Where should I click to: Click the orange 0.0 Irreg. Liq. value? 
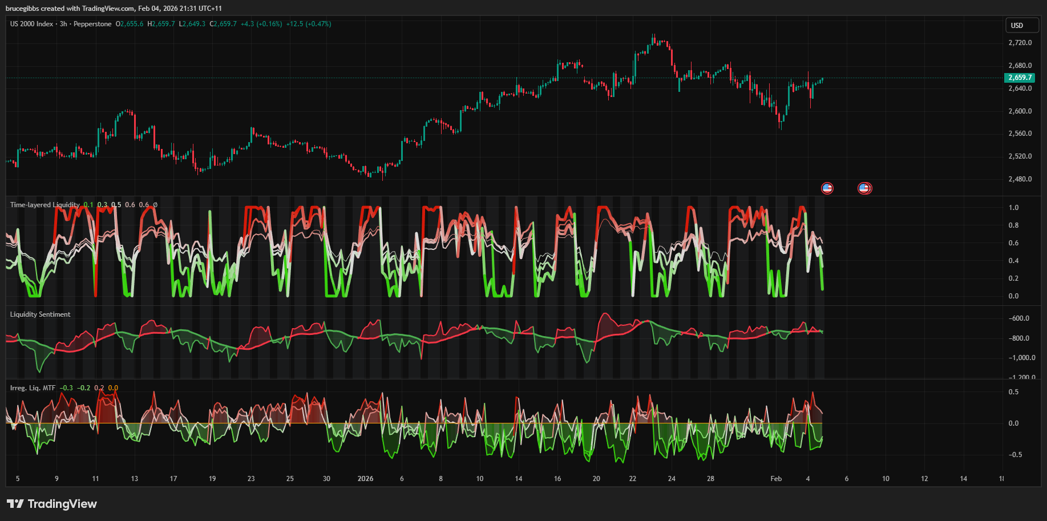(x=113, y=388)
